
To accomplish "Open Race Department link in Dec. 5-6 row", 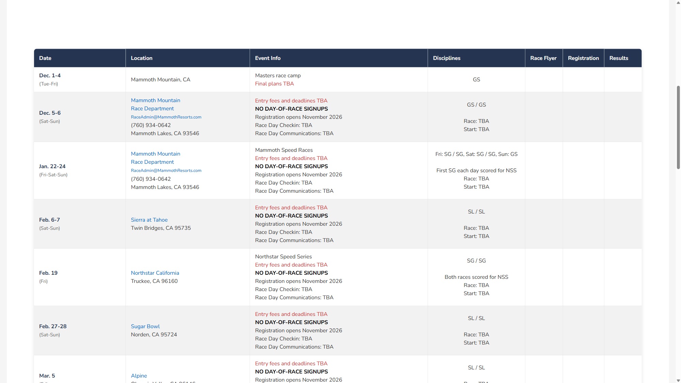I will point(152,109).
